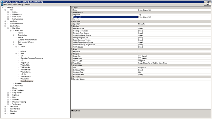
Task: Collapse the Simplicity root node
Action: pyautogui.click(x=2, y=8)
